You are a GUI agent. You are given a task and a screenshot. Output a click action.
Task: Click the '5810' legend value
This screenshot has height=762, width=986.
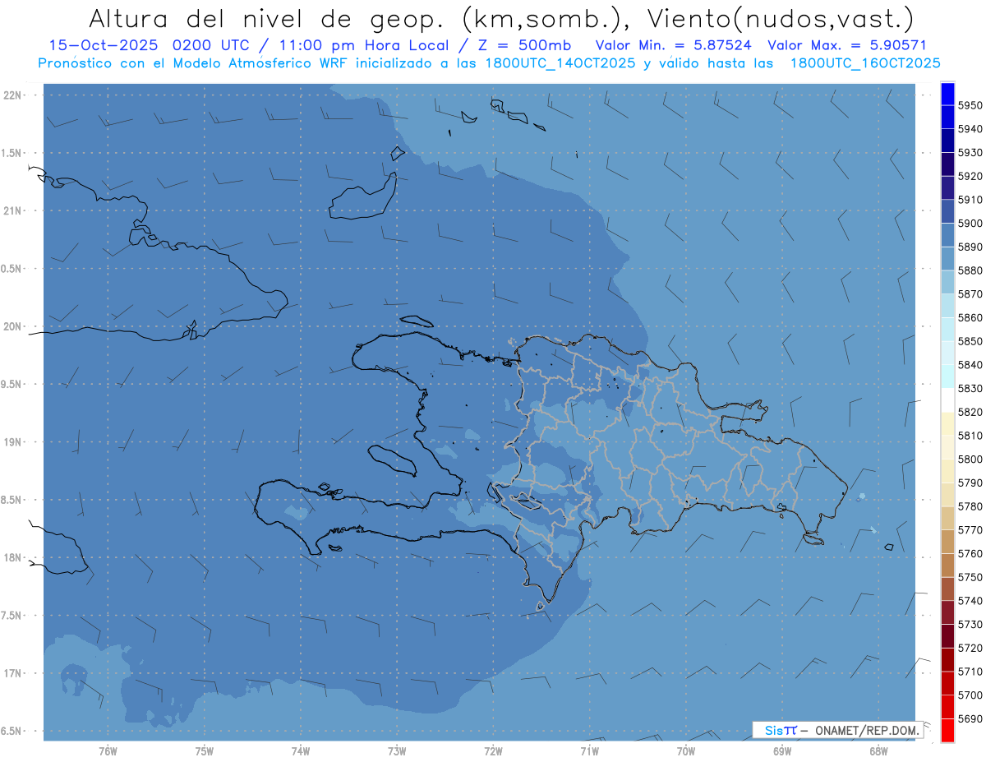(x=970, y=436)
